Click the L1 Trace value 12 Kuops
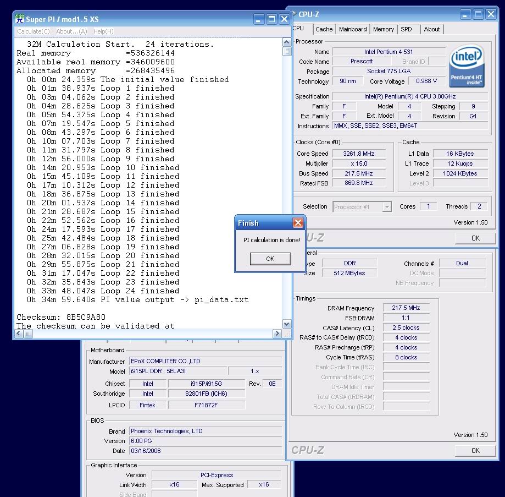Screen dimensions: 505x497 coord(460,163)
